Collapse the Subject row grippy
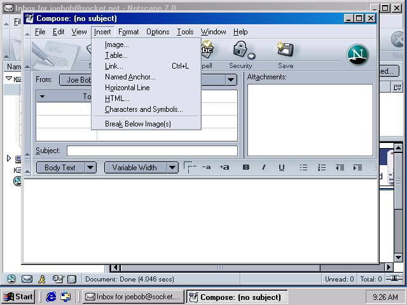This screenshot has width=407, height=305. click(x=27, y=154)
